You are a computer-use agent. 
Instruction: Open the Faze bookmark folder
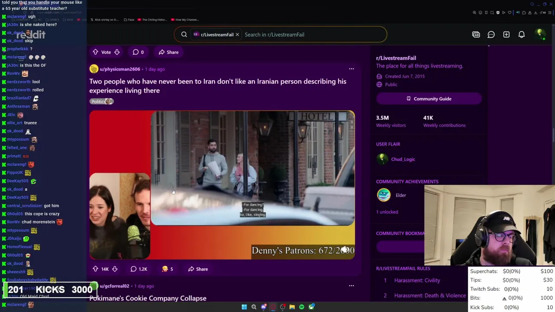pyautogui.click(x=129, y=19)
